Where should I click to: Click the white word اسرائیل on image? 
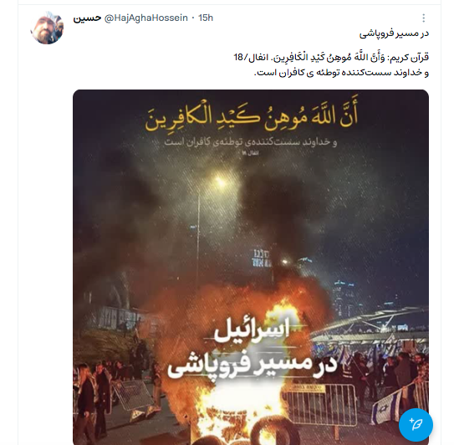pyautogui.click(x=252, y=332)
